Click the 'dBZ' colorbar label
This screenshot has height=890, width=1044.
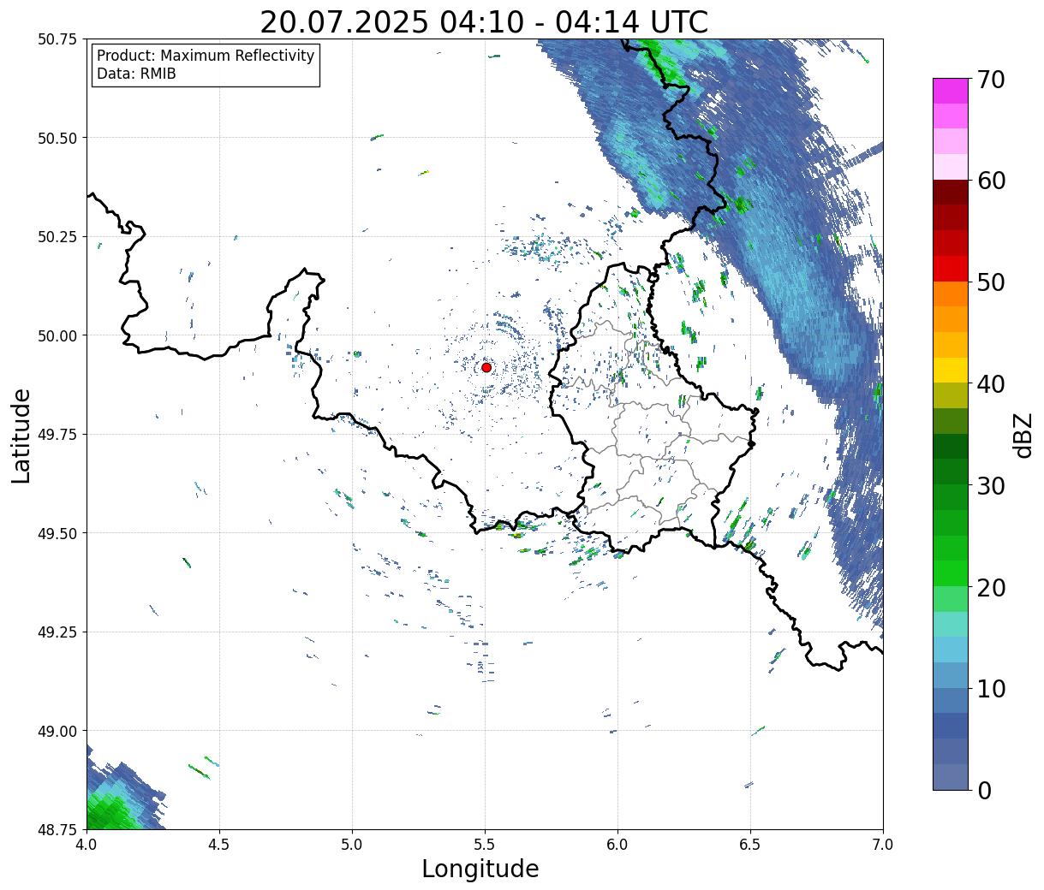[x=1023, y=435]
